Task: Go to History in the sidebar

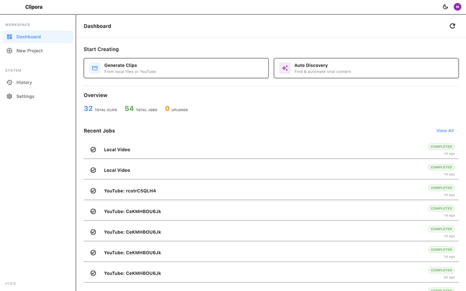Action: click(x=38, y=83)
